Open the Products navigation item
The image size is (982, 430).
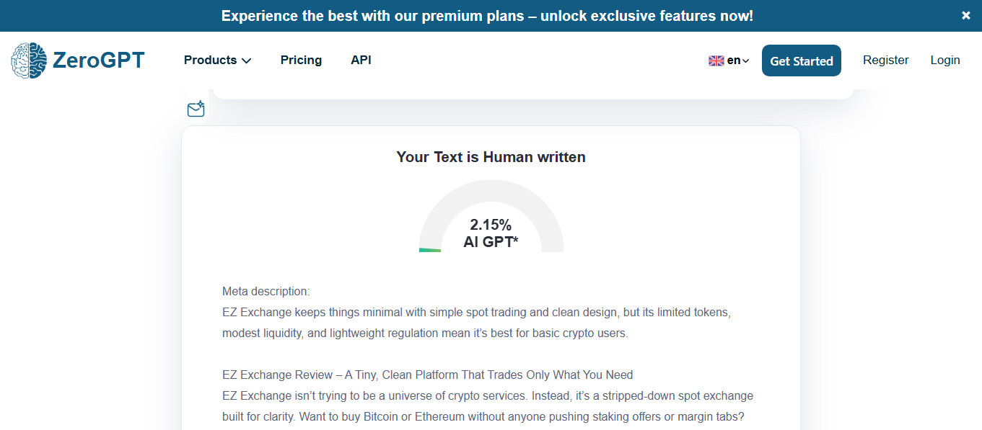tap(210, 61)
